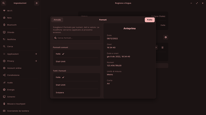This screenshot has height=115, width=206.
Task: Click the Cerca magnifier icon in sidebar
Action: click(4, 46)
